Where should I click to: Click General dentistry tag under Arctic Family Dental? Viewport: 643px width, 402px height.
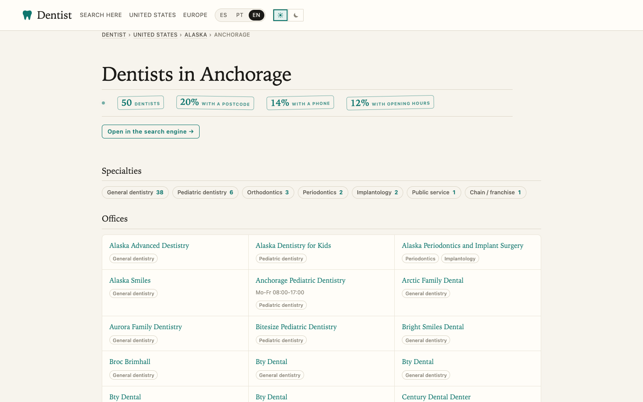(x=426, y=293)
